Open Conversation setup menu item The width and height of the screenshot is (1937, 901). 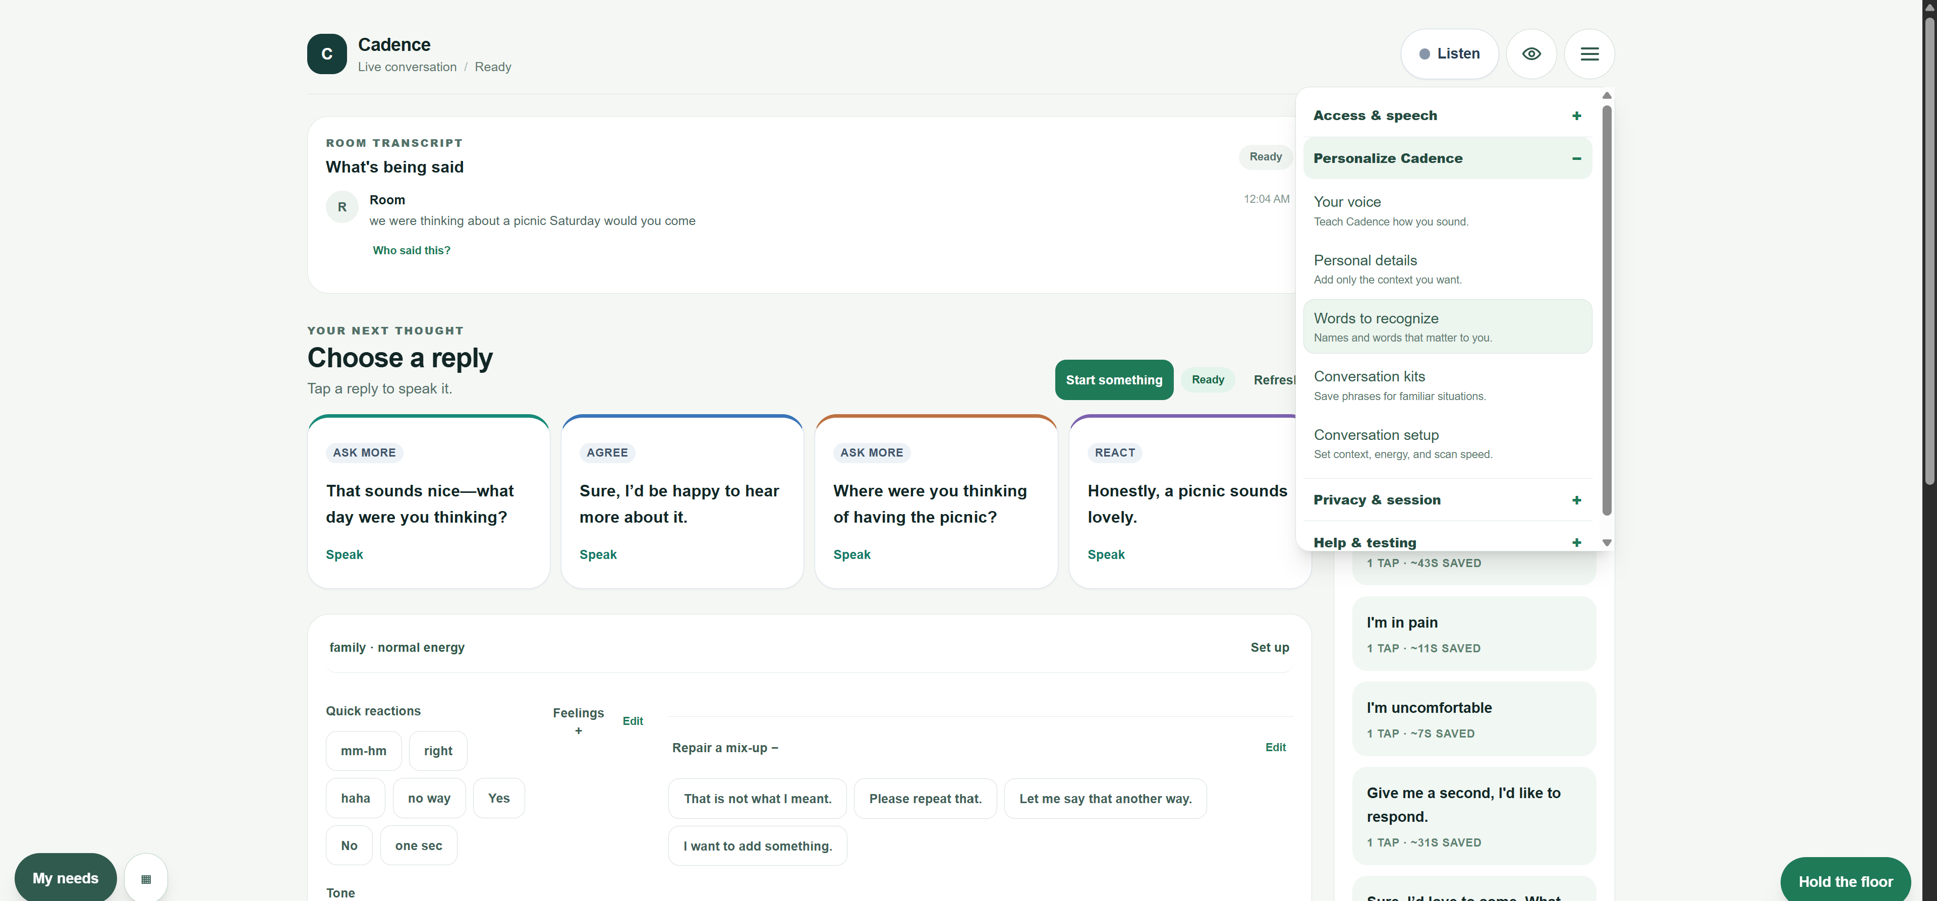(x=1448, y=444)
